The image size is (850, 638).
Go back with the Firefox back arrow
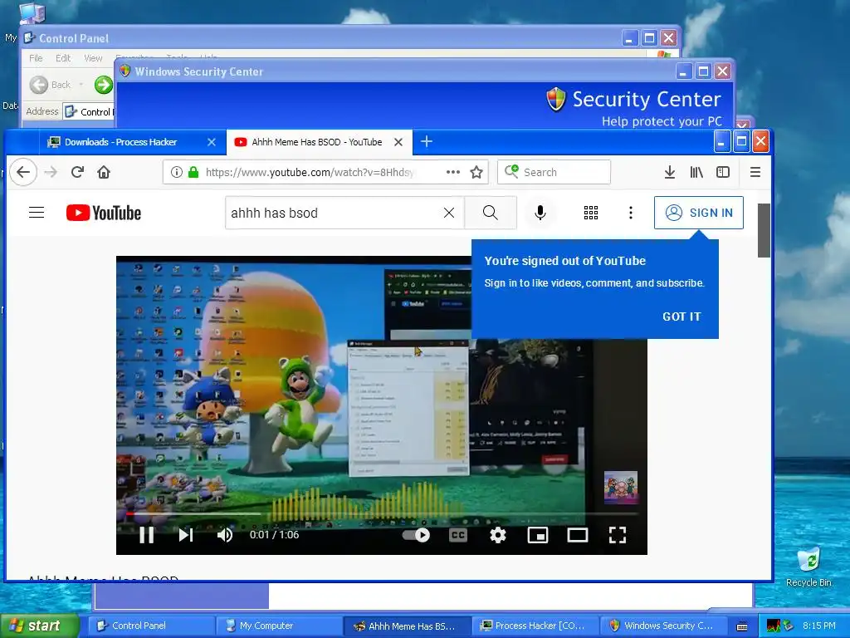point(22,172)
